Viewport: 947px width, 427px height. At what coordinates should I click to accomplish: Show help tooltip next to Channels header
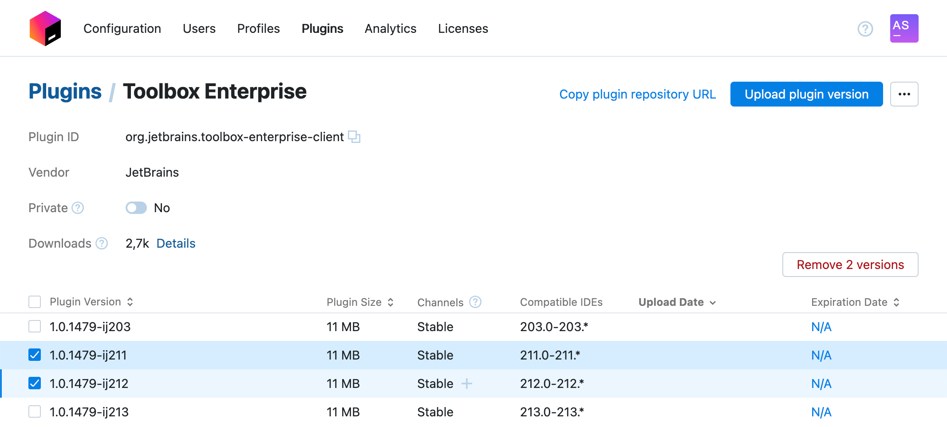click(x=475, y=302)
